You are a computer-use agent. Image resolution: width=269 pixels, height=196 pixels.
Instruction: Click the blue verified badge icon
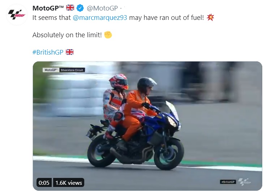pyautogui.click(x=80, y=8)
